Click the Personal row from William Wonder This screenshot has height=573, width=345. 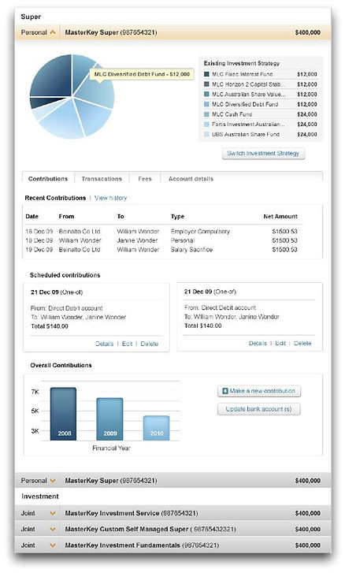[161, 240]
